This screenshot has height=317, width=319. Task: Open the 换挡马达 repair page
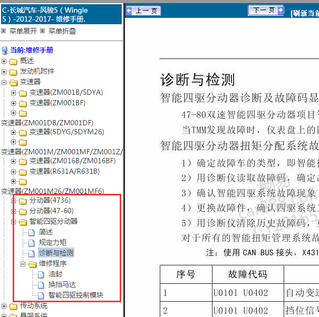tap(62, 285)
